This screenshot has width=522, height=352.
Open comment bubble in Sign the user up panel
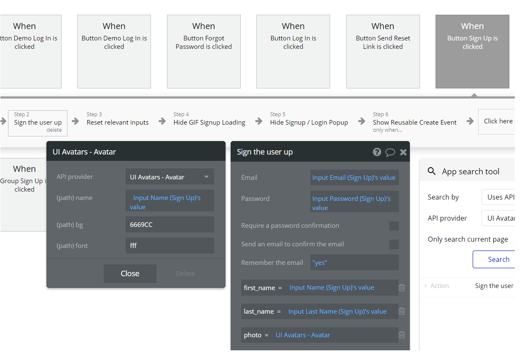[390, 152]
